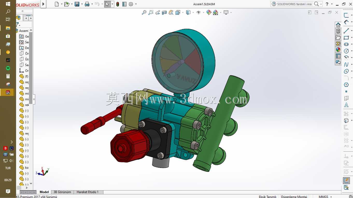Click the Düzenleme Montaj status text
The image size is (353, 198).
pos(294,197)
